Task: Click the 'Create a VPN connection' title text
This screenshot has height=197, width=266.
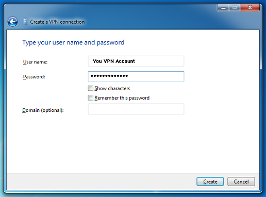Action: (57, 22)
